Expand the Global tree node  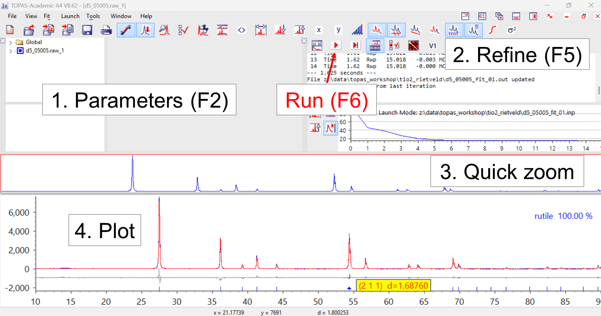[11, 42]
